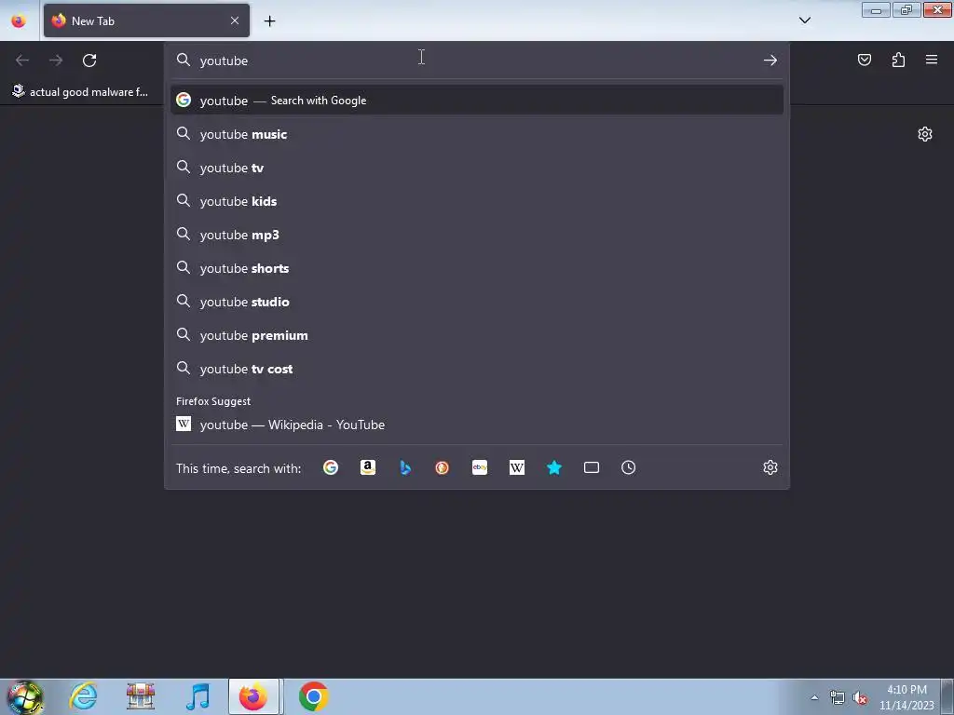This screenshot has width=954, height=715.
Task: Search this time with Wikipedia icon
Action: (516, 467)
